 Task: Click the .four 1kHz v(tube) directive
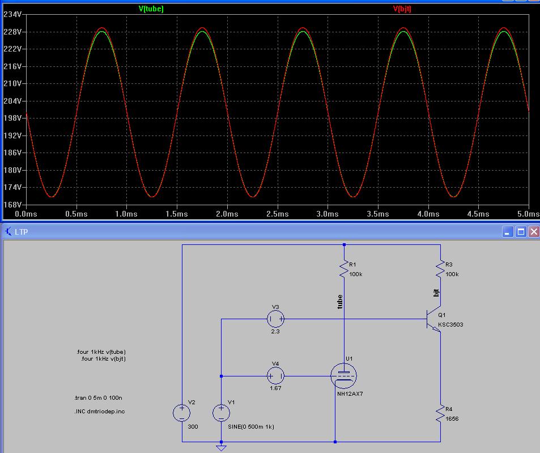[x=101, y=352]
